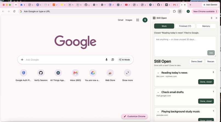Open the You are now a... shortcut
Screen dimensions: 221x122
[x=93, y=75]
